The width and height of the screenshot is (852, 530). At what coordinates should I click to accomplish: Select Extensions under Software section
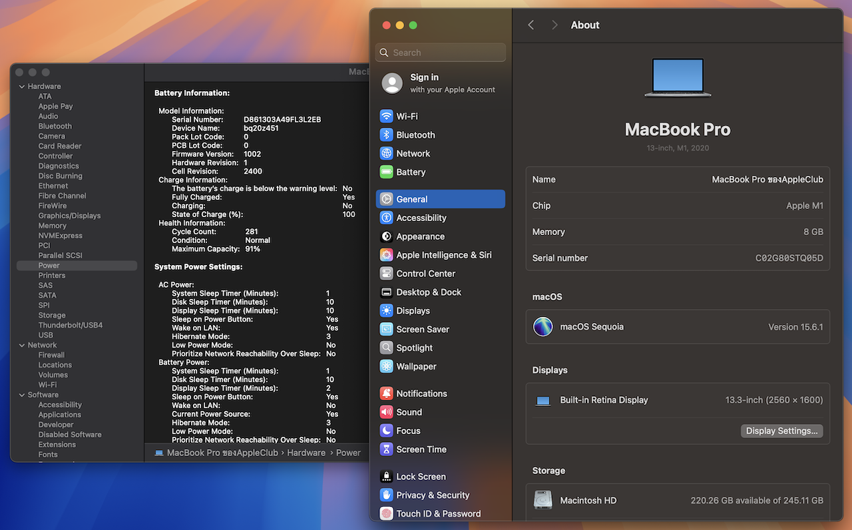point(57,445)
